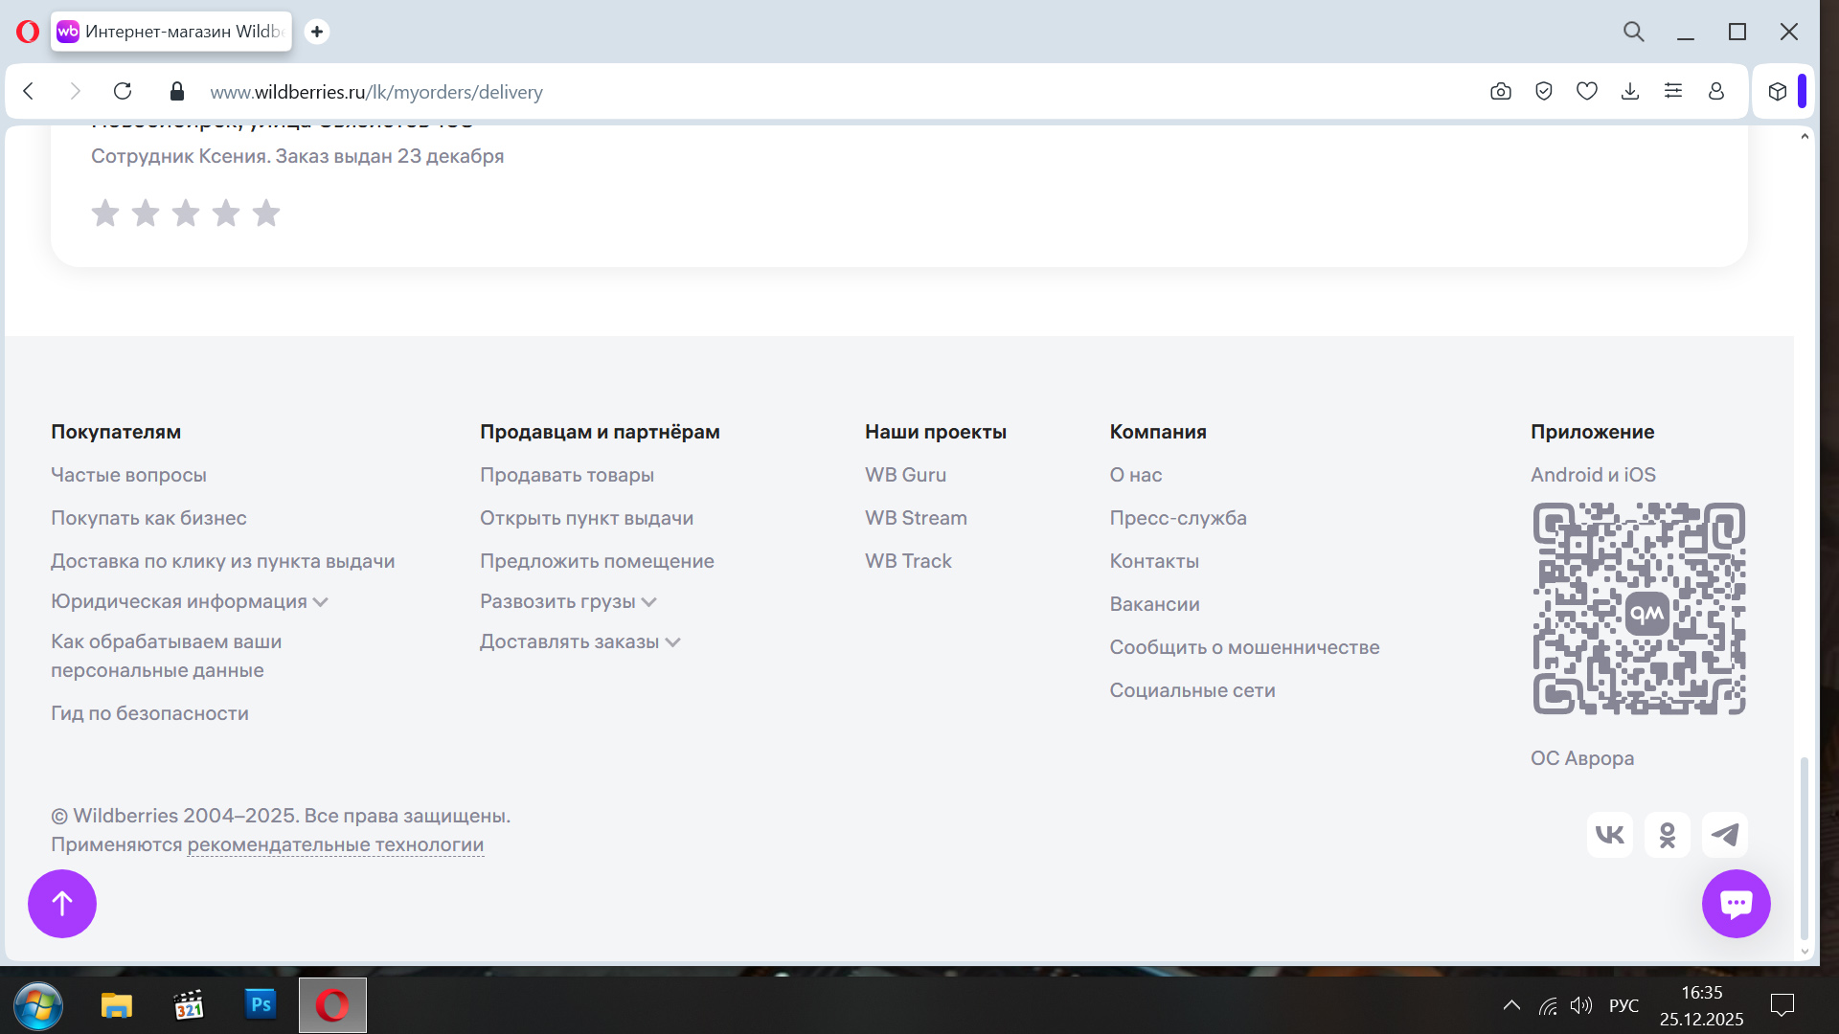
Task: Open рекомендательные технологии link
Action: click(335, 844)
